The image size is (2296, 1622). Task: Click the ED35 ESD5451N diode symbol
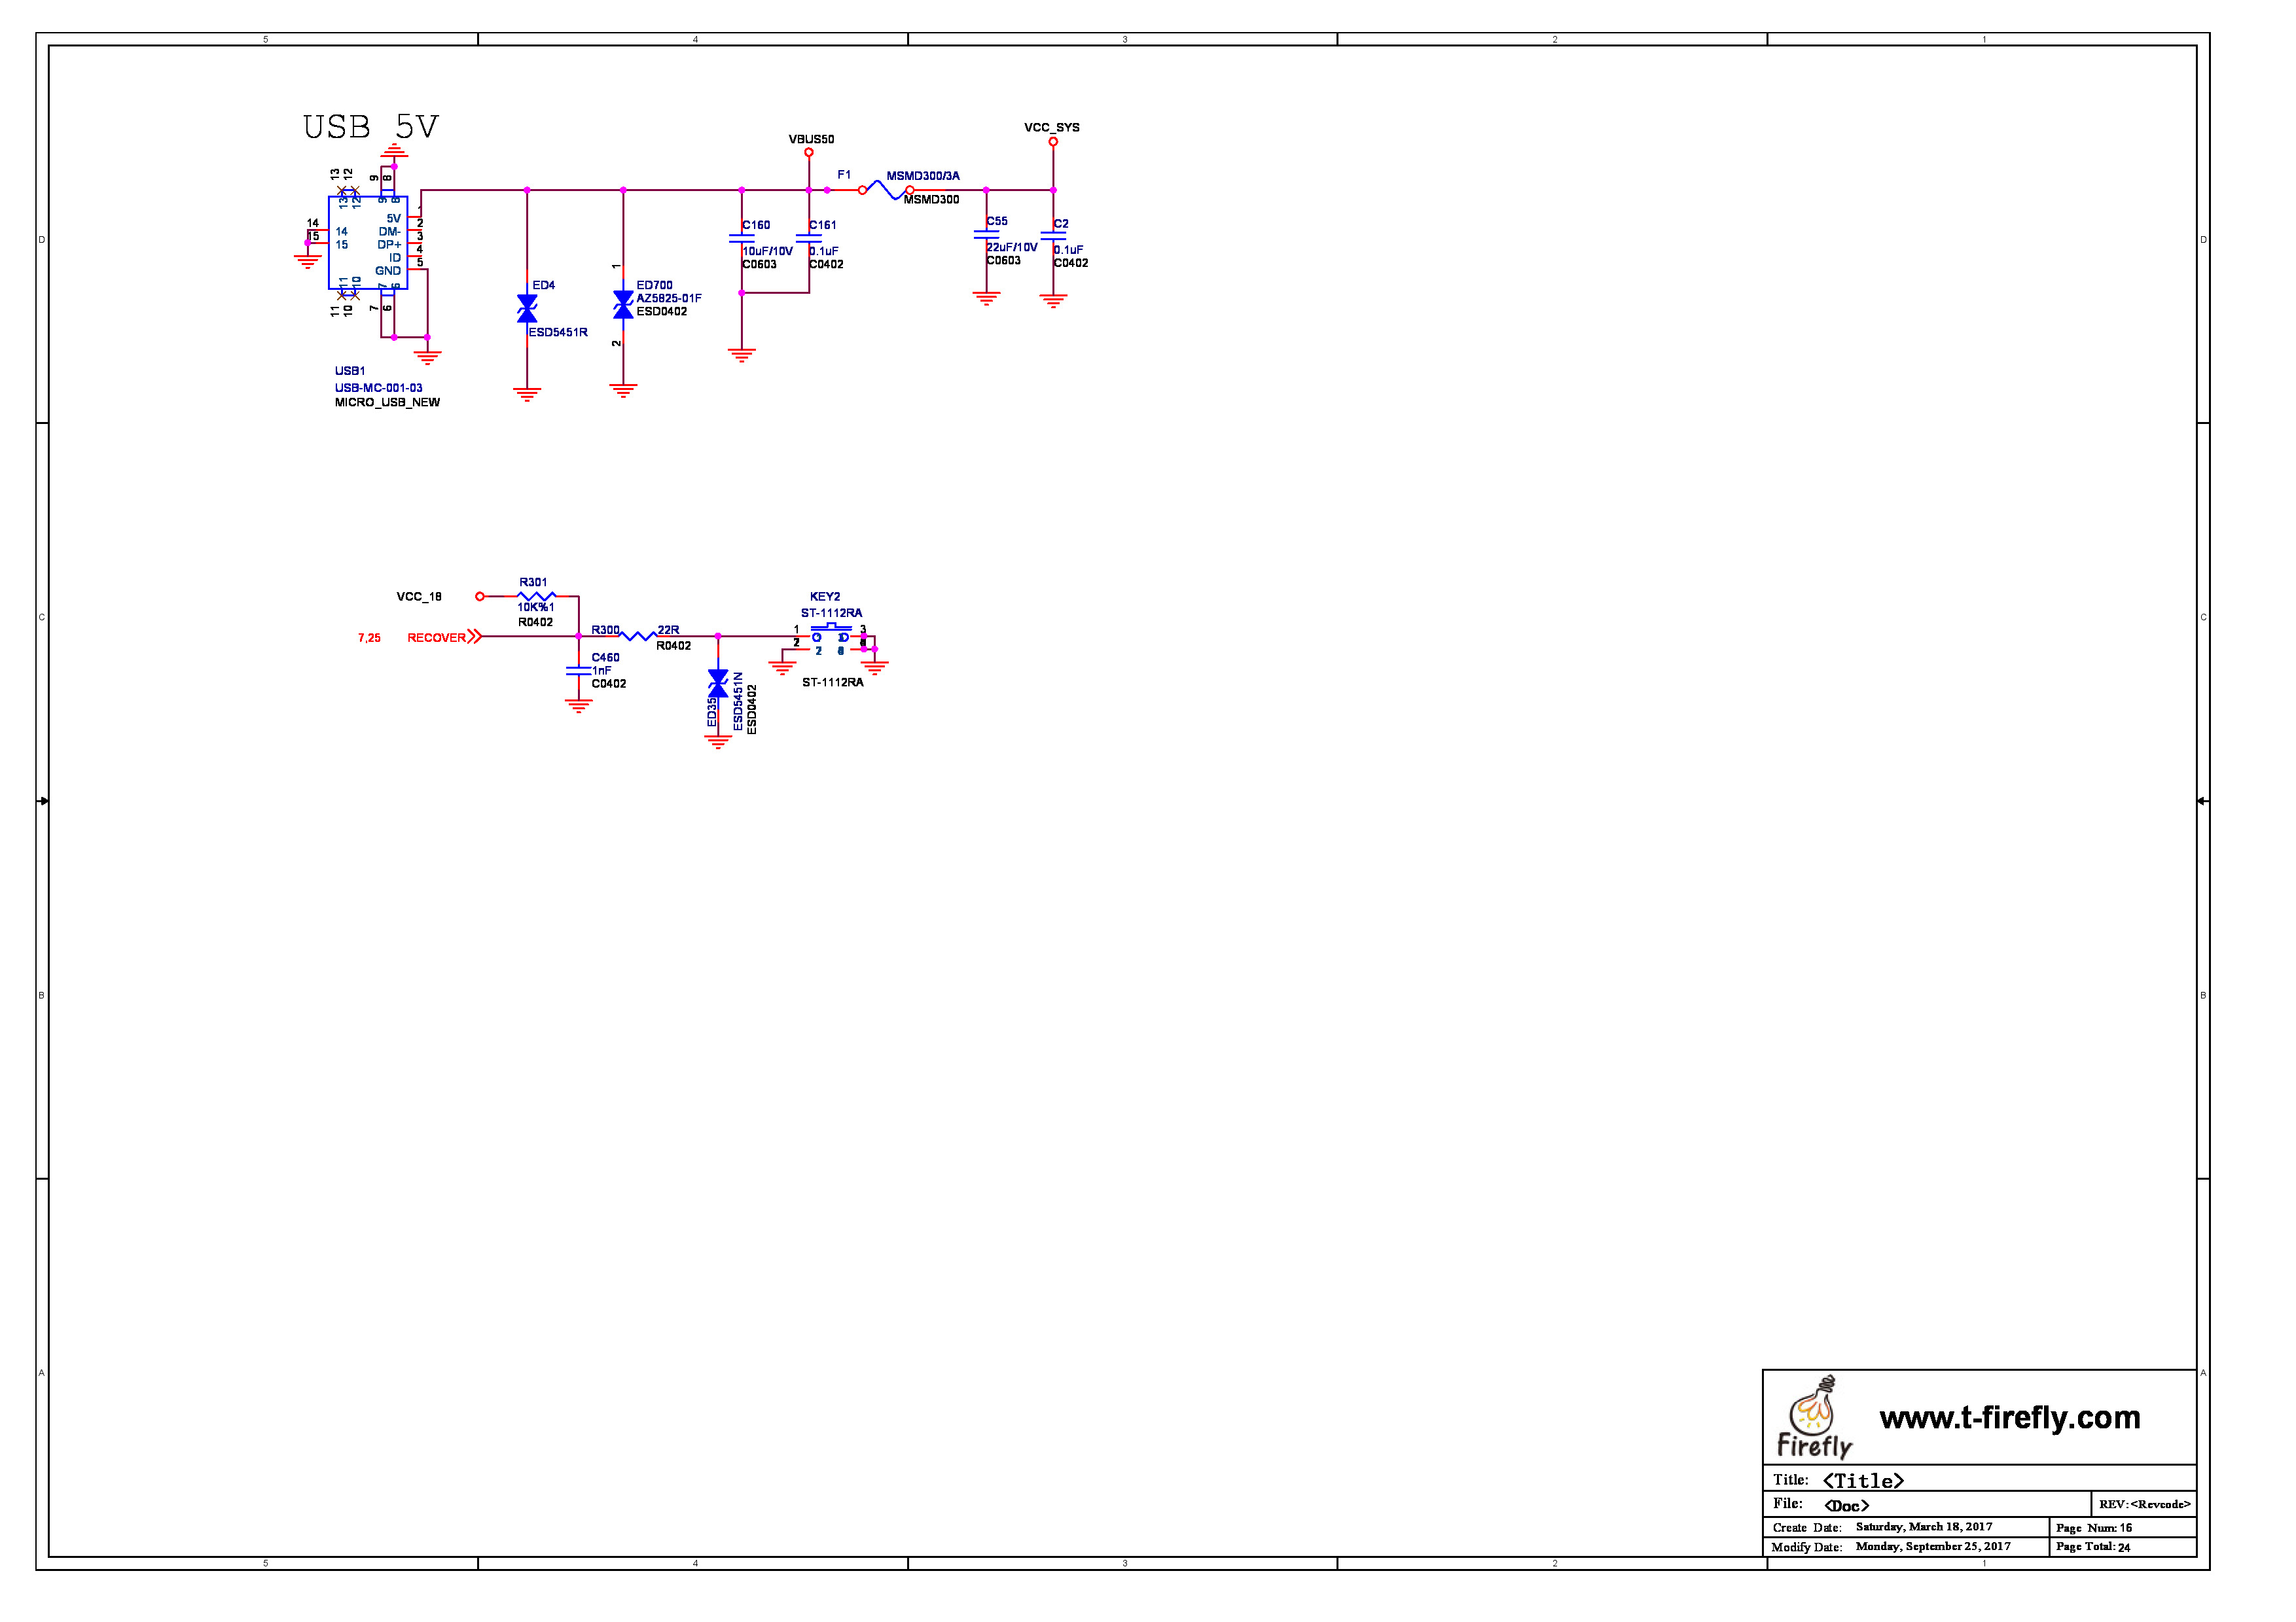(717, 684)
